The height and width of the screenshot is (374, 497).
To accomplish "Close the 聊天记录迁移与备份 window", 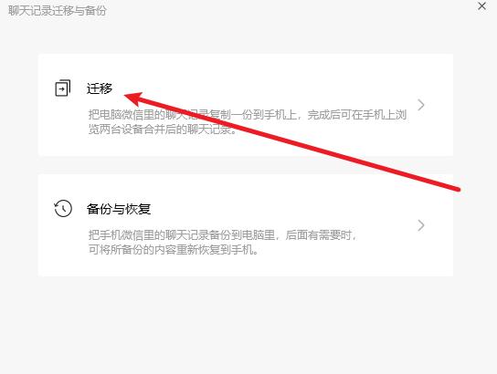I will point(481,6).
